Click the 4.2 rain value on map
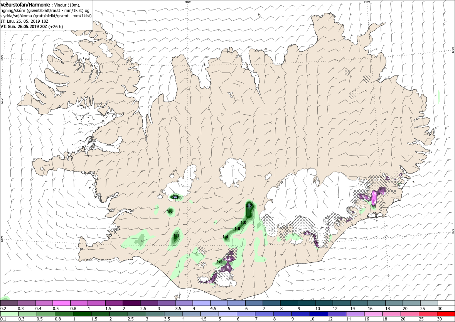455x322 pixels. (249, 206)
